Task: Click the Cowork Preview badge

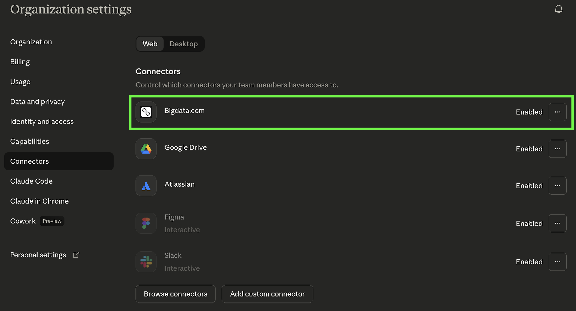Action: coord(52,221)
